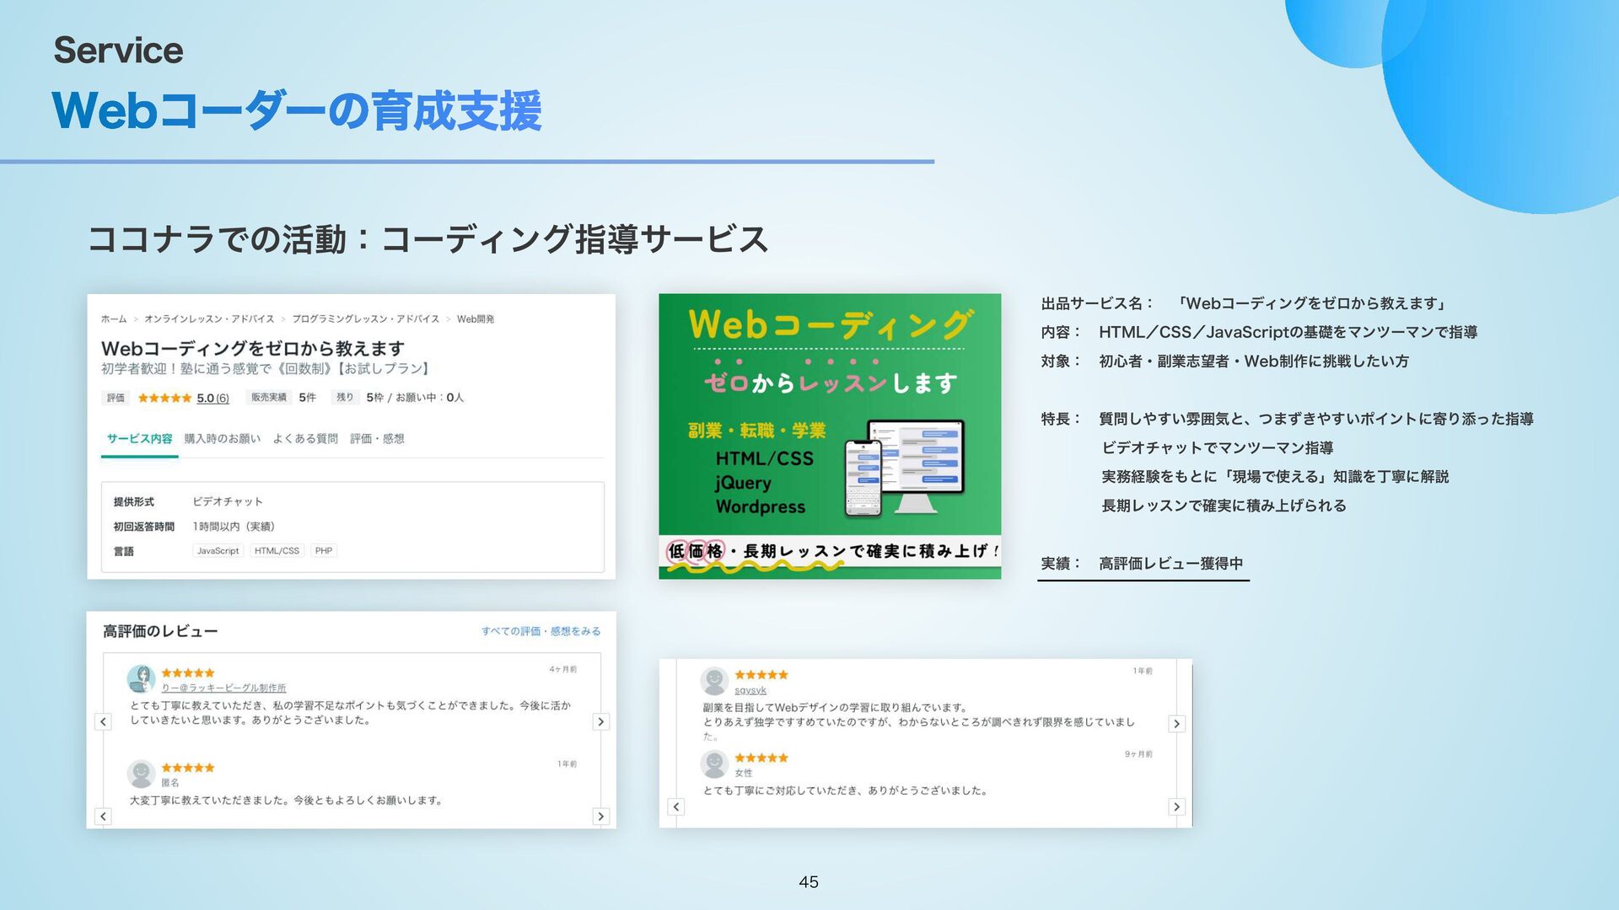The width and height of the screenshot is (1619, 910).
Task: Click the Web開発 breadcrumb link
Action: tap(476, 318)
